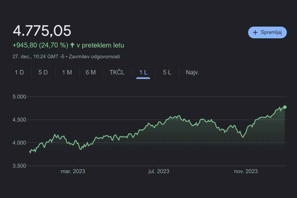Image resolution: width=297 pixels, height=198 pixels.
Task: Click the green endpoint dot on the chart
Action: 284,107
